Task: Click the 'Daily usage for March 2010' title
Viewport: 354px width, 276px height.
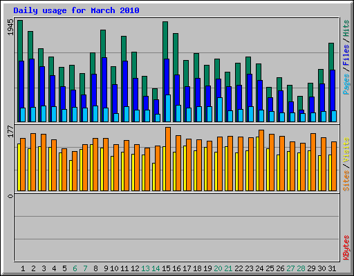Action: [76, 11]
